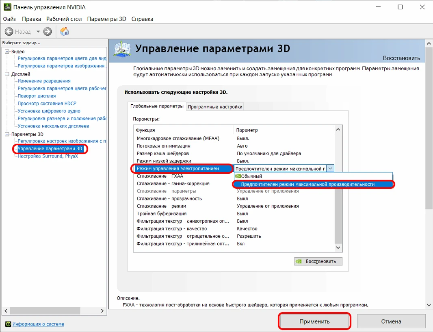Image resolution: width=433 pixels, height=332 pixels.
Task: Open the power management mode dropdown arrow
Action: [x=330, y=168]
